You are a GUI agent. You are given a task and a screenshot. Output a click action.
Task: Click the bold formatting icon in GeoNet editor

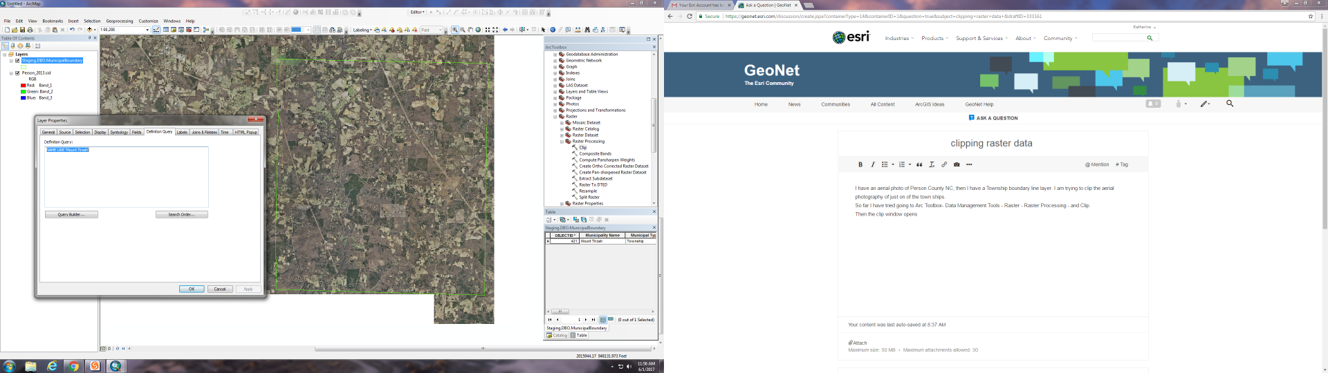(x=860, y=164)
